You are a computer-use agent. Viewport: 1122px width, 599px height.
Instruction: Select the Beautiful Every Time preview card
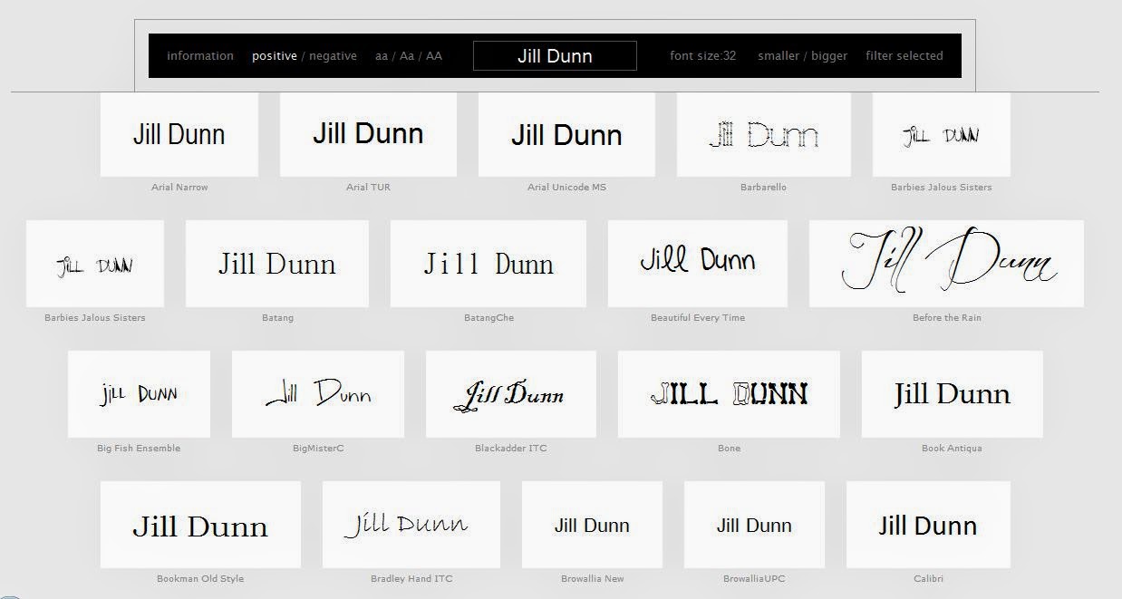tap(698, 264)
